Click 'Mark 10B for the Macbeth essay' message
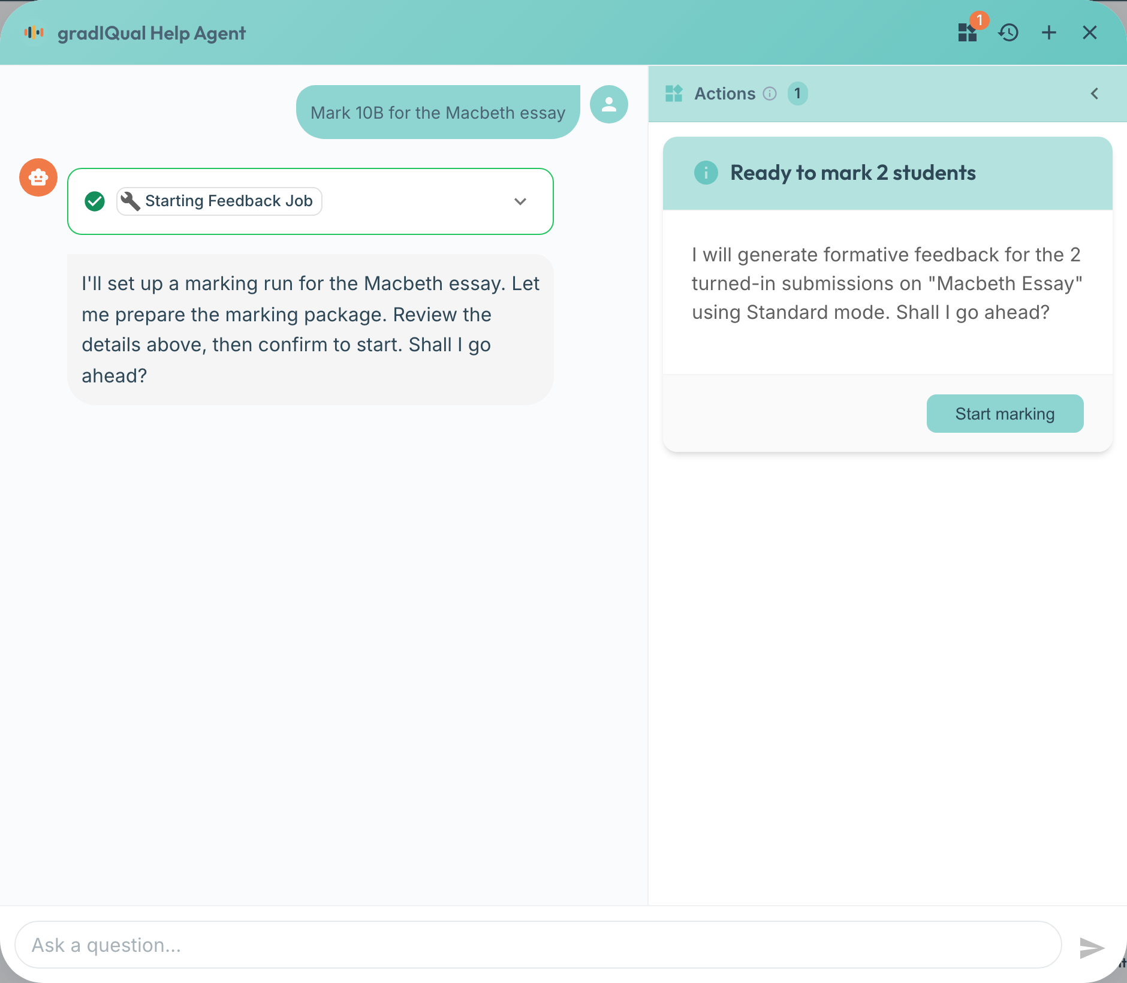 click(x=438, y=113)
